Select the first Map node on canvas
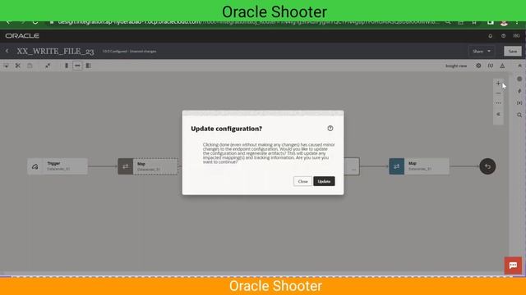 [x=148, y=166]
